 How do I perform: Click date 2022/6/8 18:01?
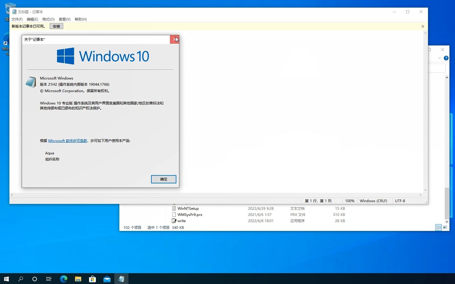pyautogui.click(x=261, y=221)
